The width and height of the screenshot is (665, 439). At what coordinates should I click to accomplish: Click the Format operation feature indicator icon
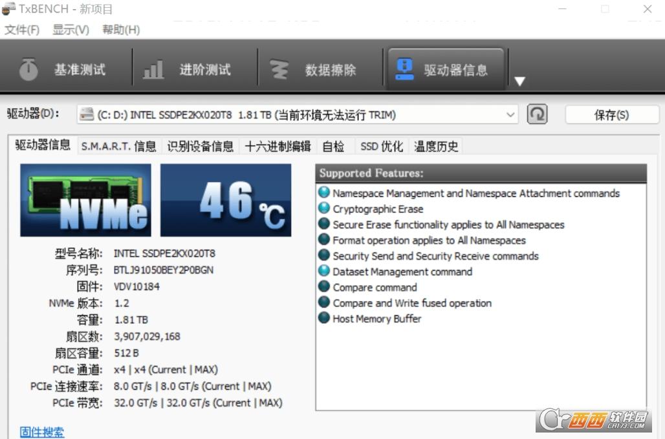pos(324,240)
